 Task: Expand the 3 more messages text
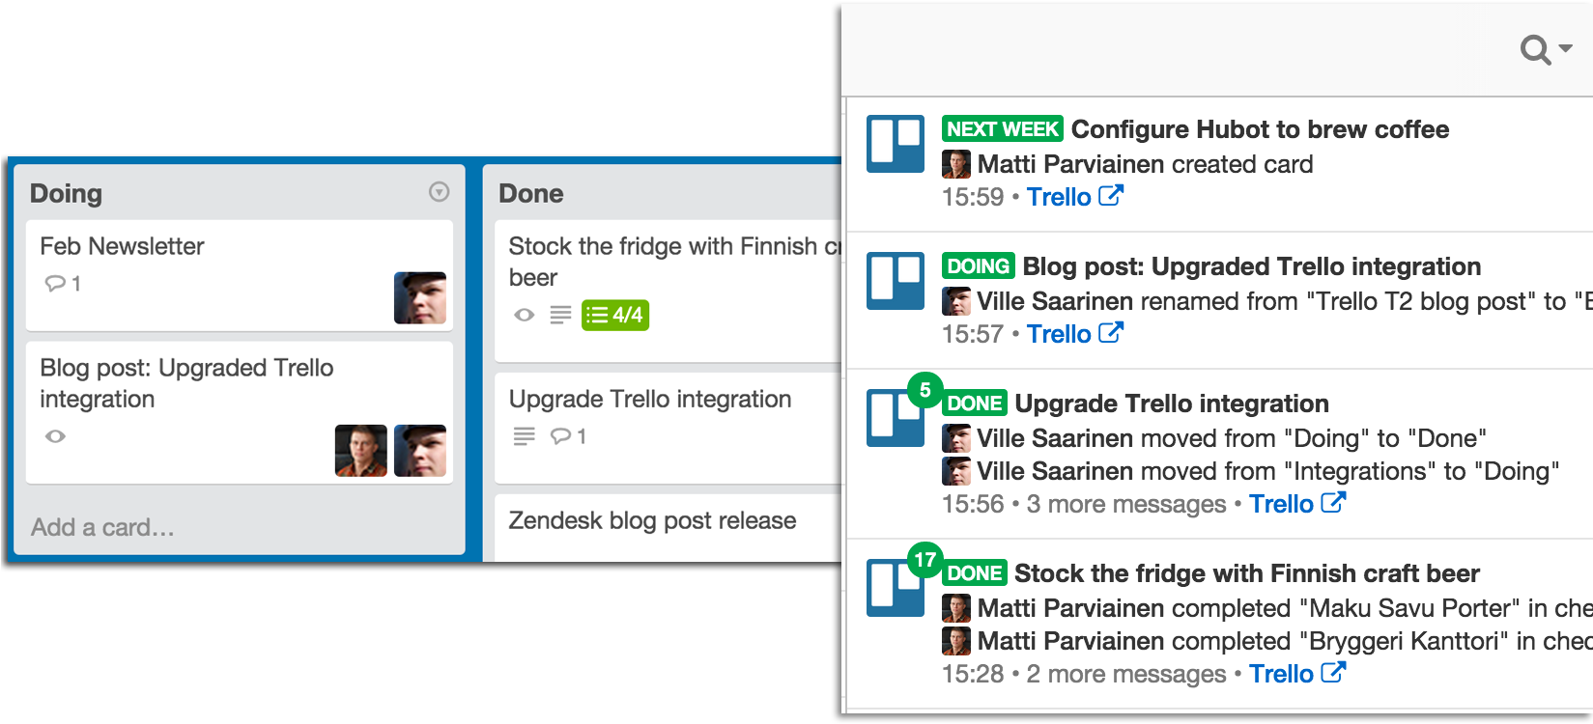[x=1125, y=504]
